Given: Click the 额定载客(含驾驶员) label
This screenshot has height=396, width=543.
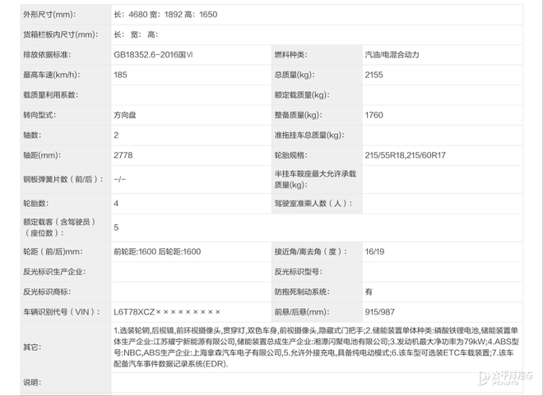Looking at the screenshot, I should [x=59, y=228].
